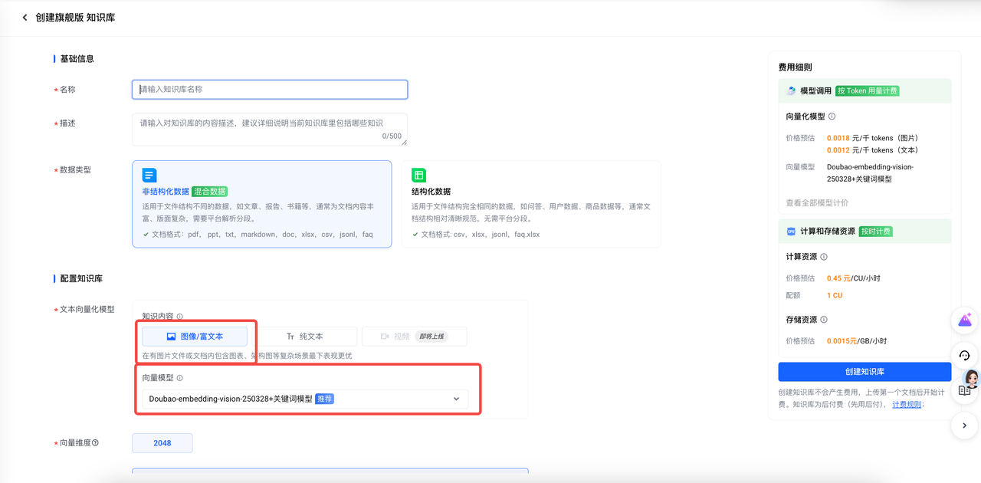Click the info icon beside 向量模型 label

point(180,378)
